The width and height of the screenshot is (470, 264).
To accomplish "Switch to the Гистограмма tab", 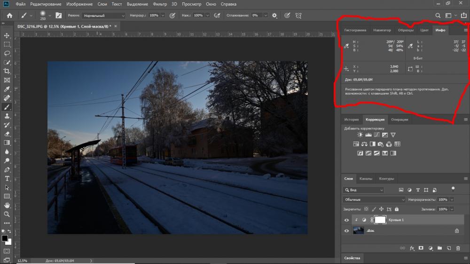I will [x=355, y=30].
